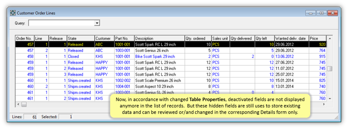Open the Query dropdown list
Image resolution: width=348 pixels, height=129 pixels.
[97, 23]
